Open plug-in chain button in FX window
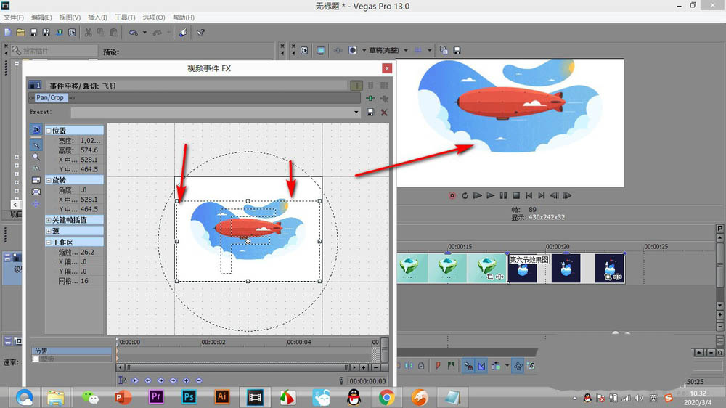The height and width of the screenshot is (408, 726). point(370,98)
